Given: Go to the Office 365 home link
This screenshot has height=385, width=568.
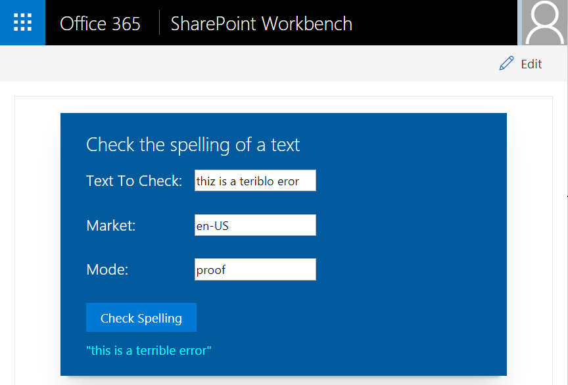Looking at the screenshot, I should [x=100, y=24].
